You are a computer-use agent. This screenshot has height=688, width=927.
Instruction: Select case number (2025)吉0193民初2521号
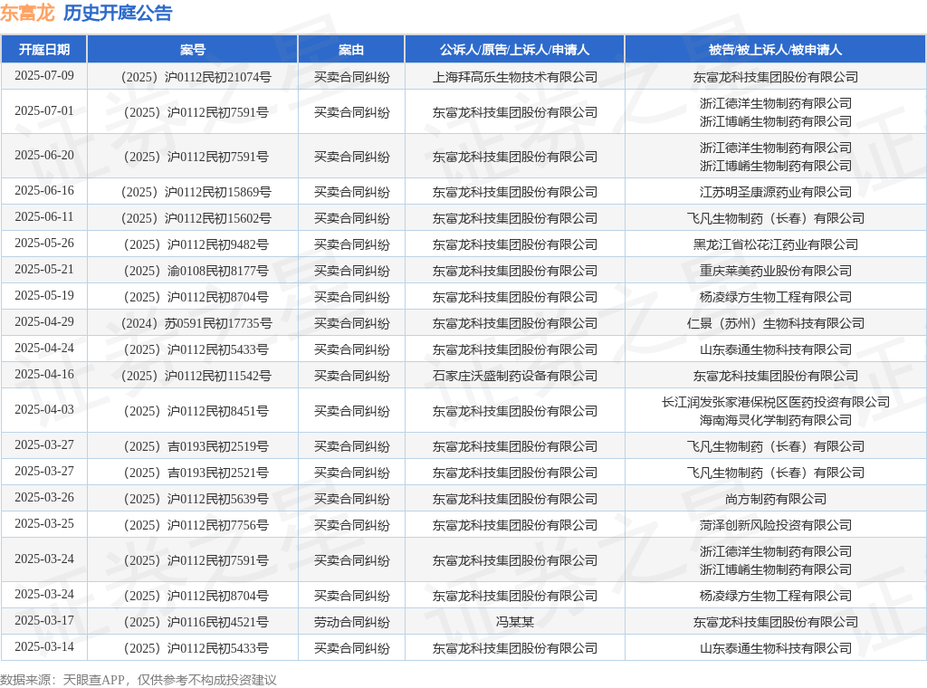click(x=196, y=473)
